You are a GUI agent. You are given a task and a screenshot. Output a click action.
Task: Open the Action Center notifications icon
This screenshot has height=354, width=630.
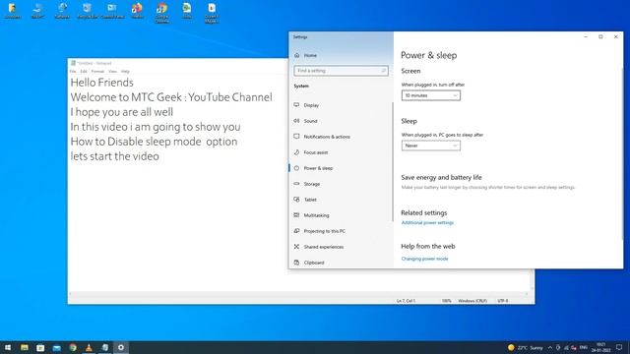coord(619,347)
